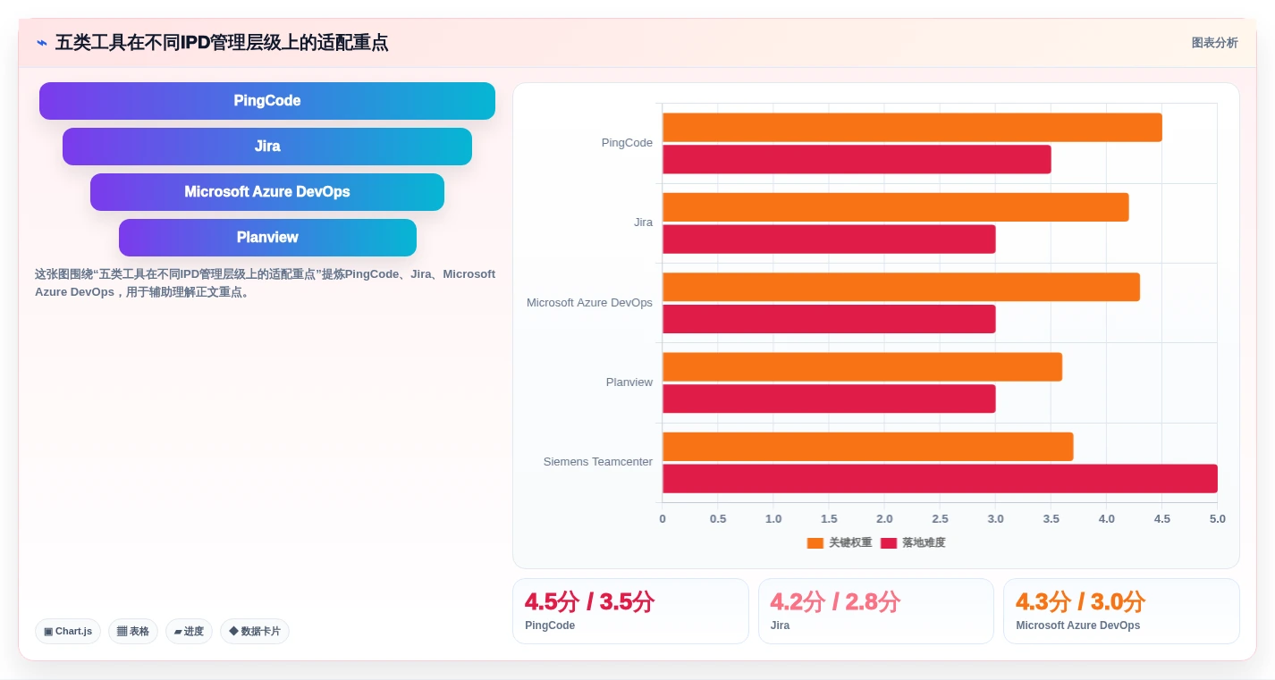Click PingCode's orange 关键权重 bar
Image resolution: width=1275 pixels, height=680 pixels.
pos(912,128)
